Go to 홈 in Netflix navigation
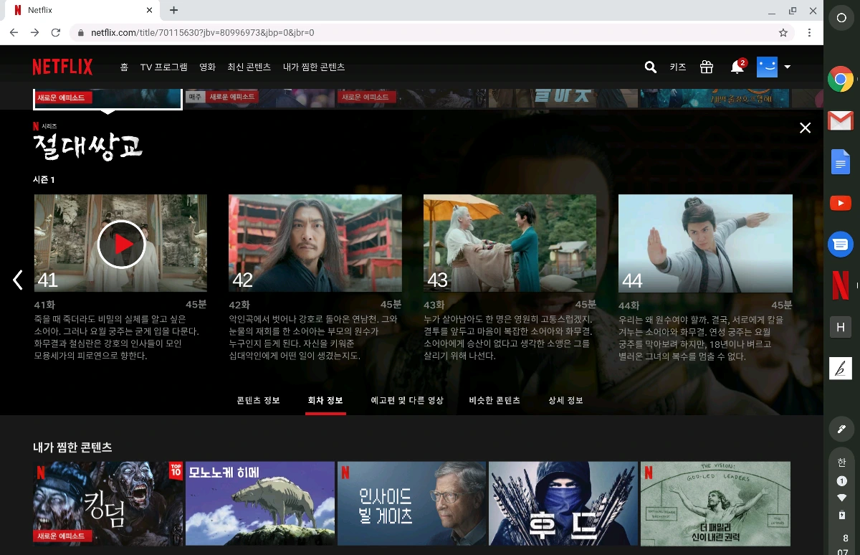Screen dimensions: 860x555 click(125, 67)
